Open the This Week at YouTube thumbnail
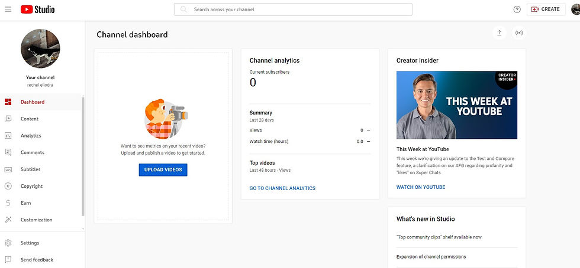The width and height of the screenshot is (580, 268). pyautogui.click(x=457, y=105)
